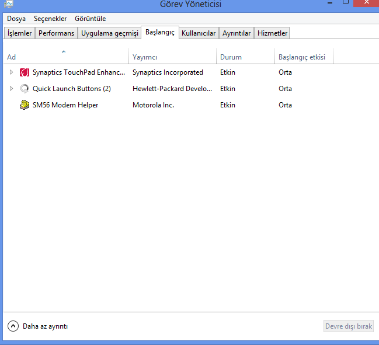Open the Dosya menu
This screenshot has width=379, height=345.
16,19
